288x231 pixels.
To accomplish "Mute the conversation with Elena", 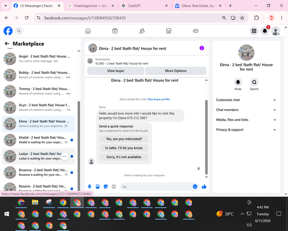I will click(x=238, y=82).
